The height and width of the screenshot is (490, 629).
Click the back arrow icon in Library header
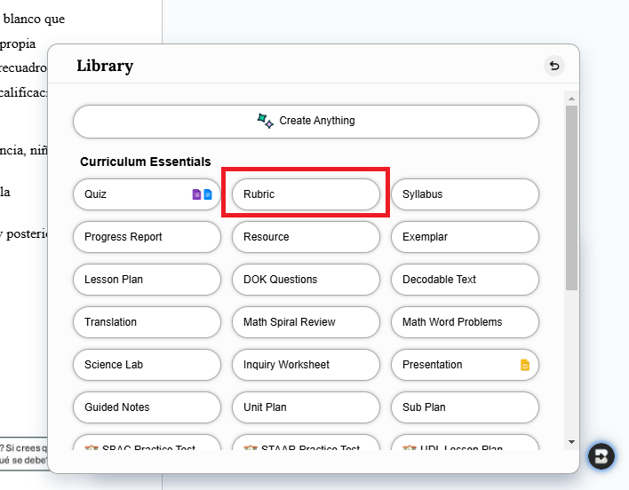[x=554, y=66]
